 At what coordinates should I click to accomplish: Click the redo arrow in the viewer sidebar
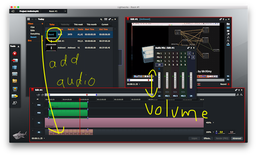tap(228, 41)
